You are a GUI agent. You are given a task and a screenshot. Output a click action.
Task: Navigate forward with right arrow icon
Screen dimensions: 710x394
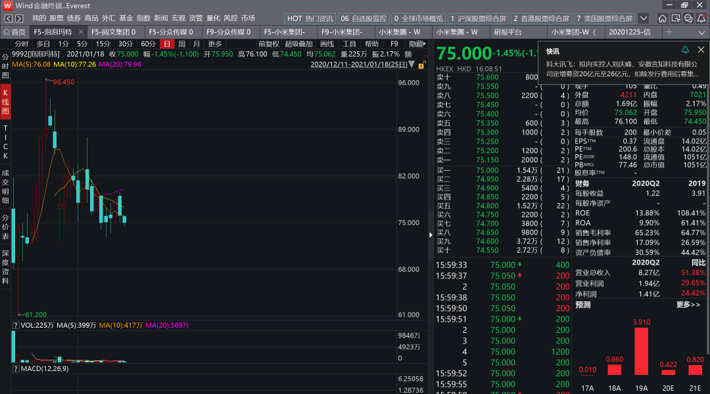(x=19, y=18)
